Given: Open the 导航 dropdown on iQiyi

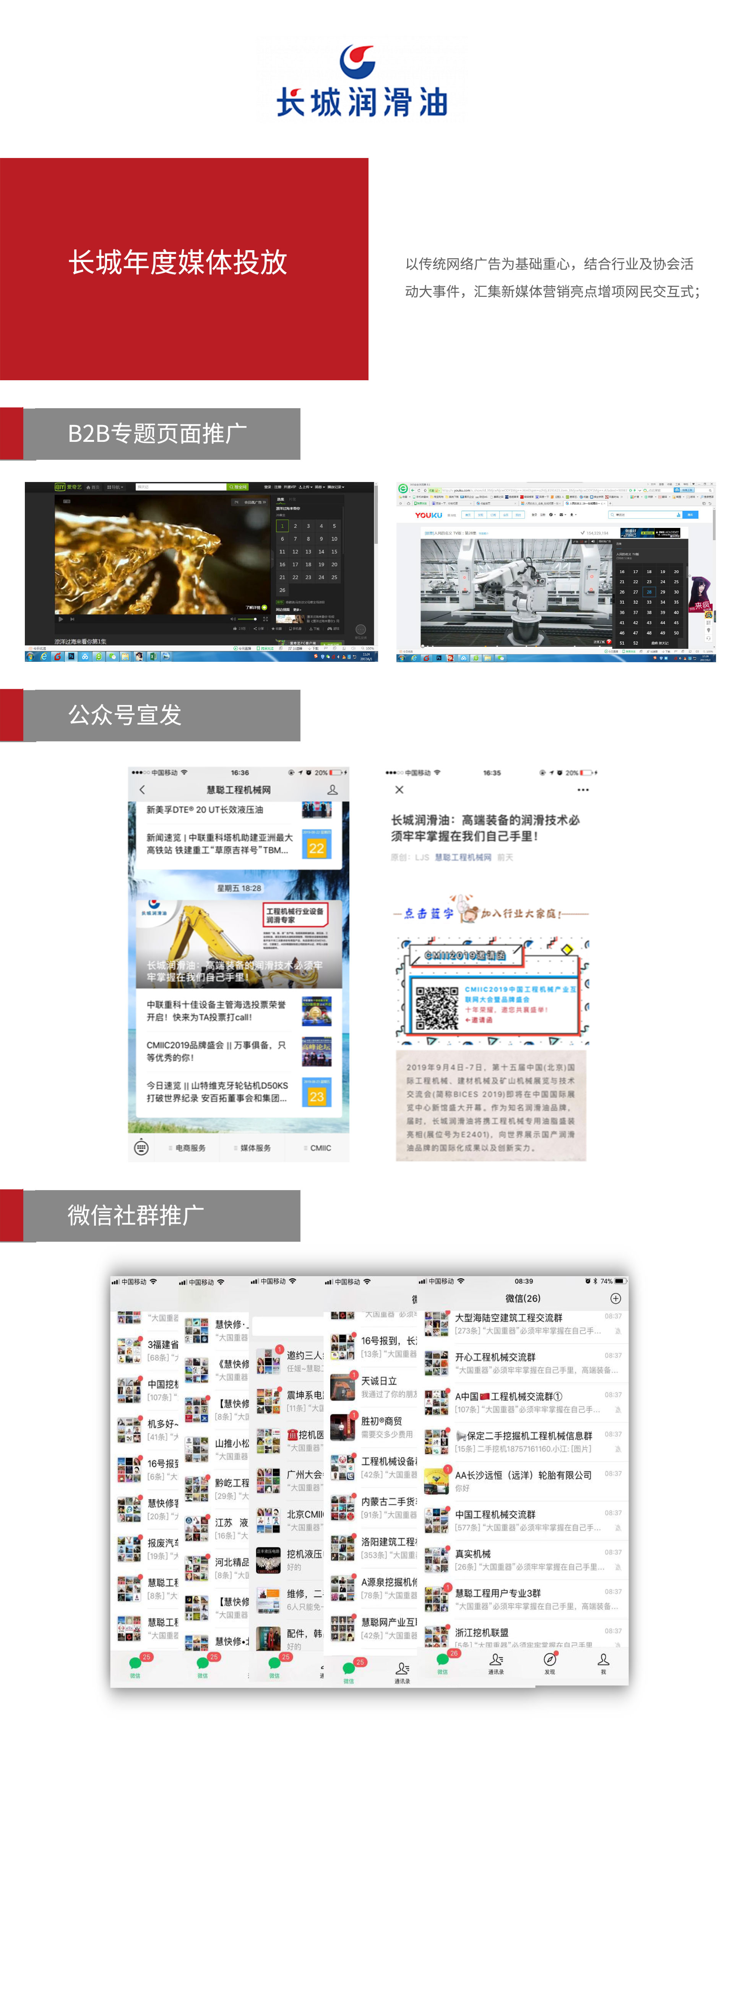Looking at the screenshot, I should click(115, 487).
